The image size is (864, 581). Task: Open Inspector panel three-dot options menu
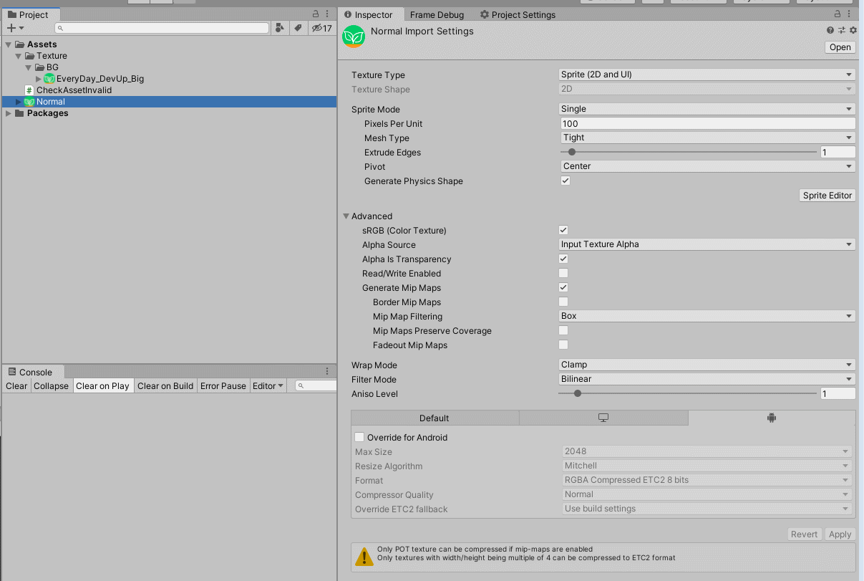[x=850, y=14]
